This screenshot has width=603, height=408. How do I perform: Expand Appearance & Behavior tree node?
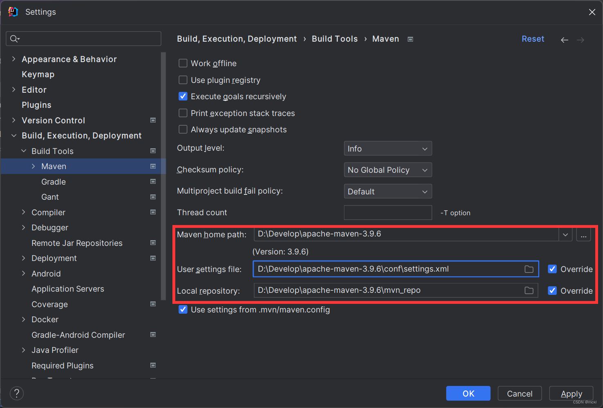pos(14,59)
